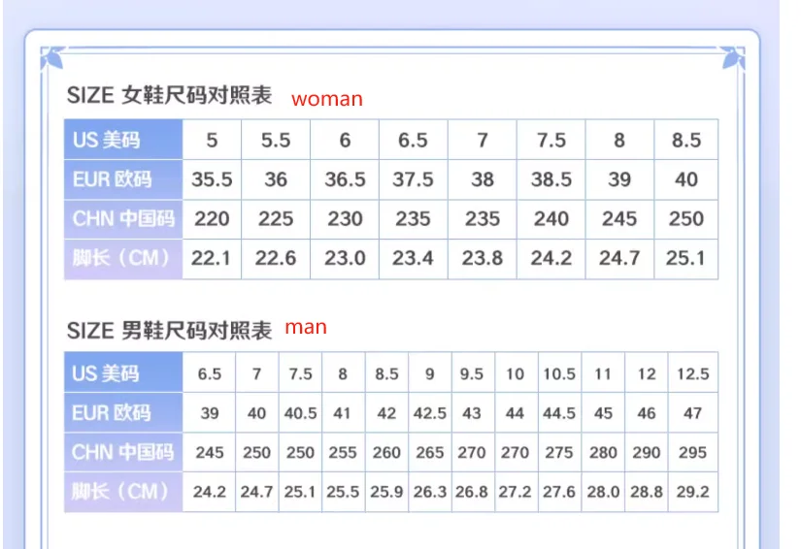This screenshot has width=801, height=549.
Task: Select the '脚长（CM）' header in the men's table
Action: point(123,492)
